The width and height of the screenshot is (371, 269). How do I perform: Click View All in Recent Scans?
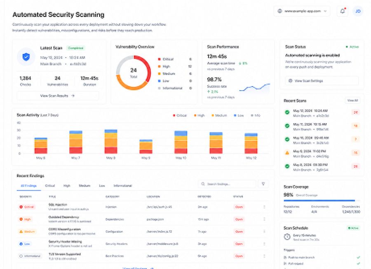click(x=352, y=101)
